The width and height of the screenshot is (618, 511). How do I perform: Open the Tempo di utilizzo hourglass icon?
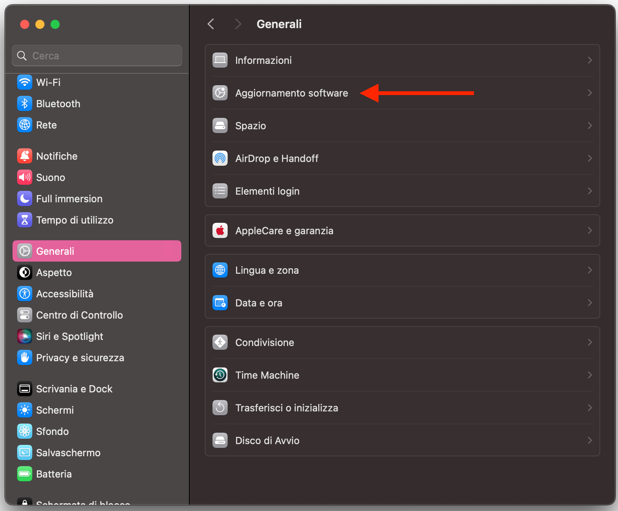pyautogui.click(x=24, y=220)
